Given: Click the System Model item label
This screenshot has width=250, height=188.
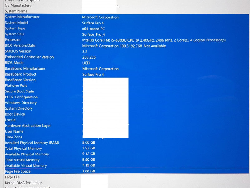Looking at the screenshot, I should click(17, 23).
